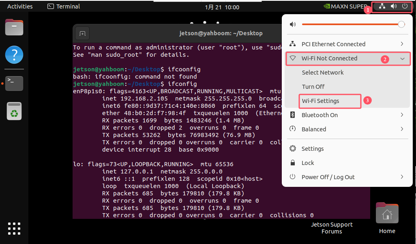The height and width of the screenshot is (244, 416).
Task: Select the Jetson Support Forums desktop label
Action: pyautogui.click(x=332, y=228)
